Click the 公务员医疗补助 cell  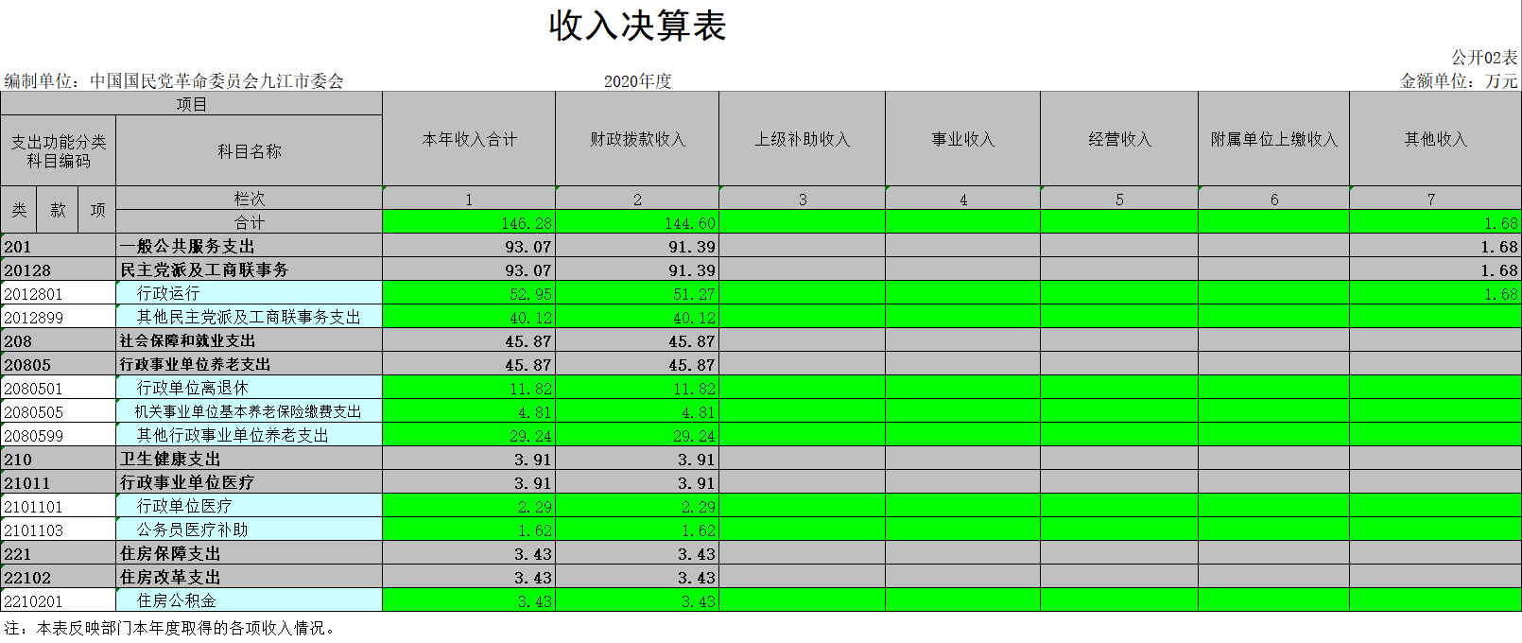coord(249,530)
